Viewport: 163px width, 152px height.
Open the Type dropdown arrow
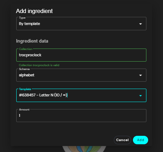140,24
